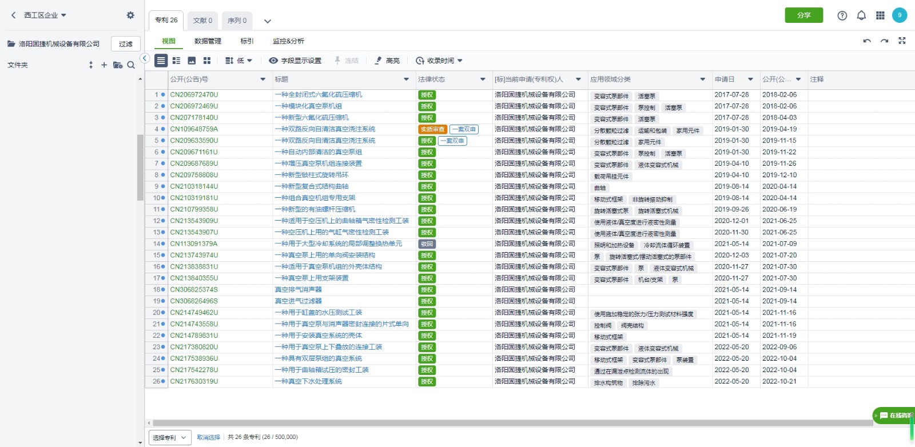Open notifications bell icon
This screenshot has width=915, height=447.
tap(861, 15)
